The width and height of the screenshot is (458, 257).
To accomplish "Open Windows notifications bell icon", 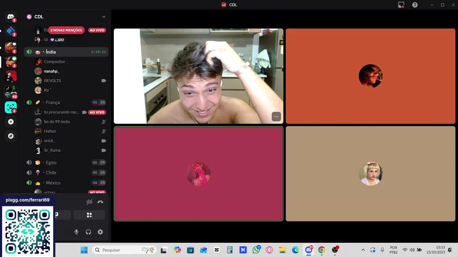I will pyautogui.click(x=450, y=250).
